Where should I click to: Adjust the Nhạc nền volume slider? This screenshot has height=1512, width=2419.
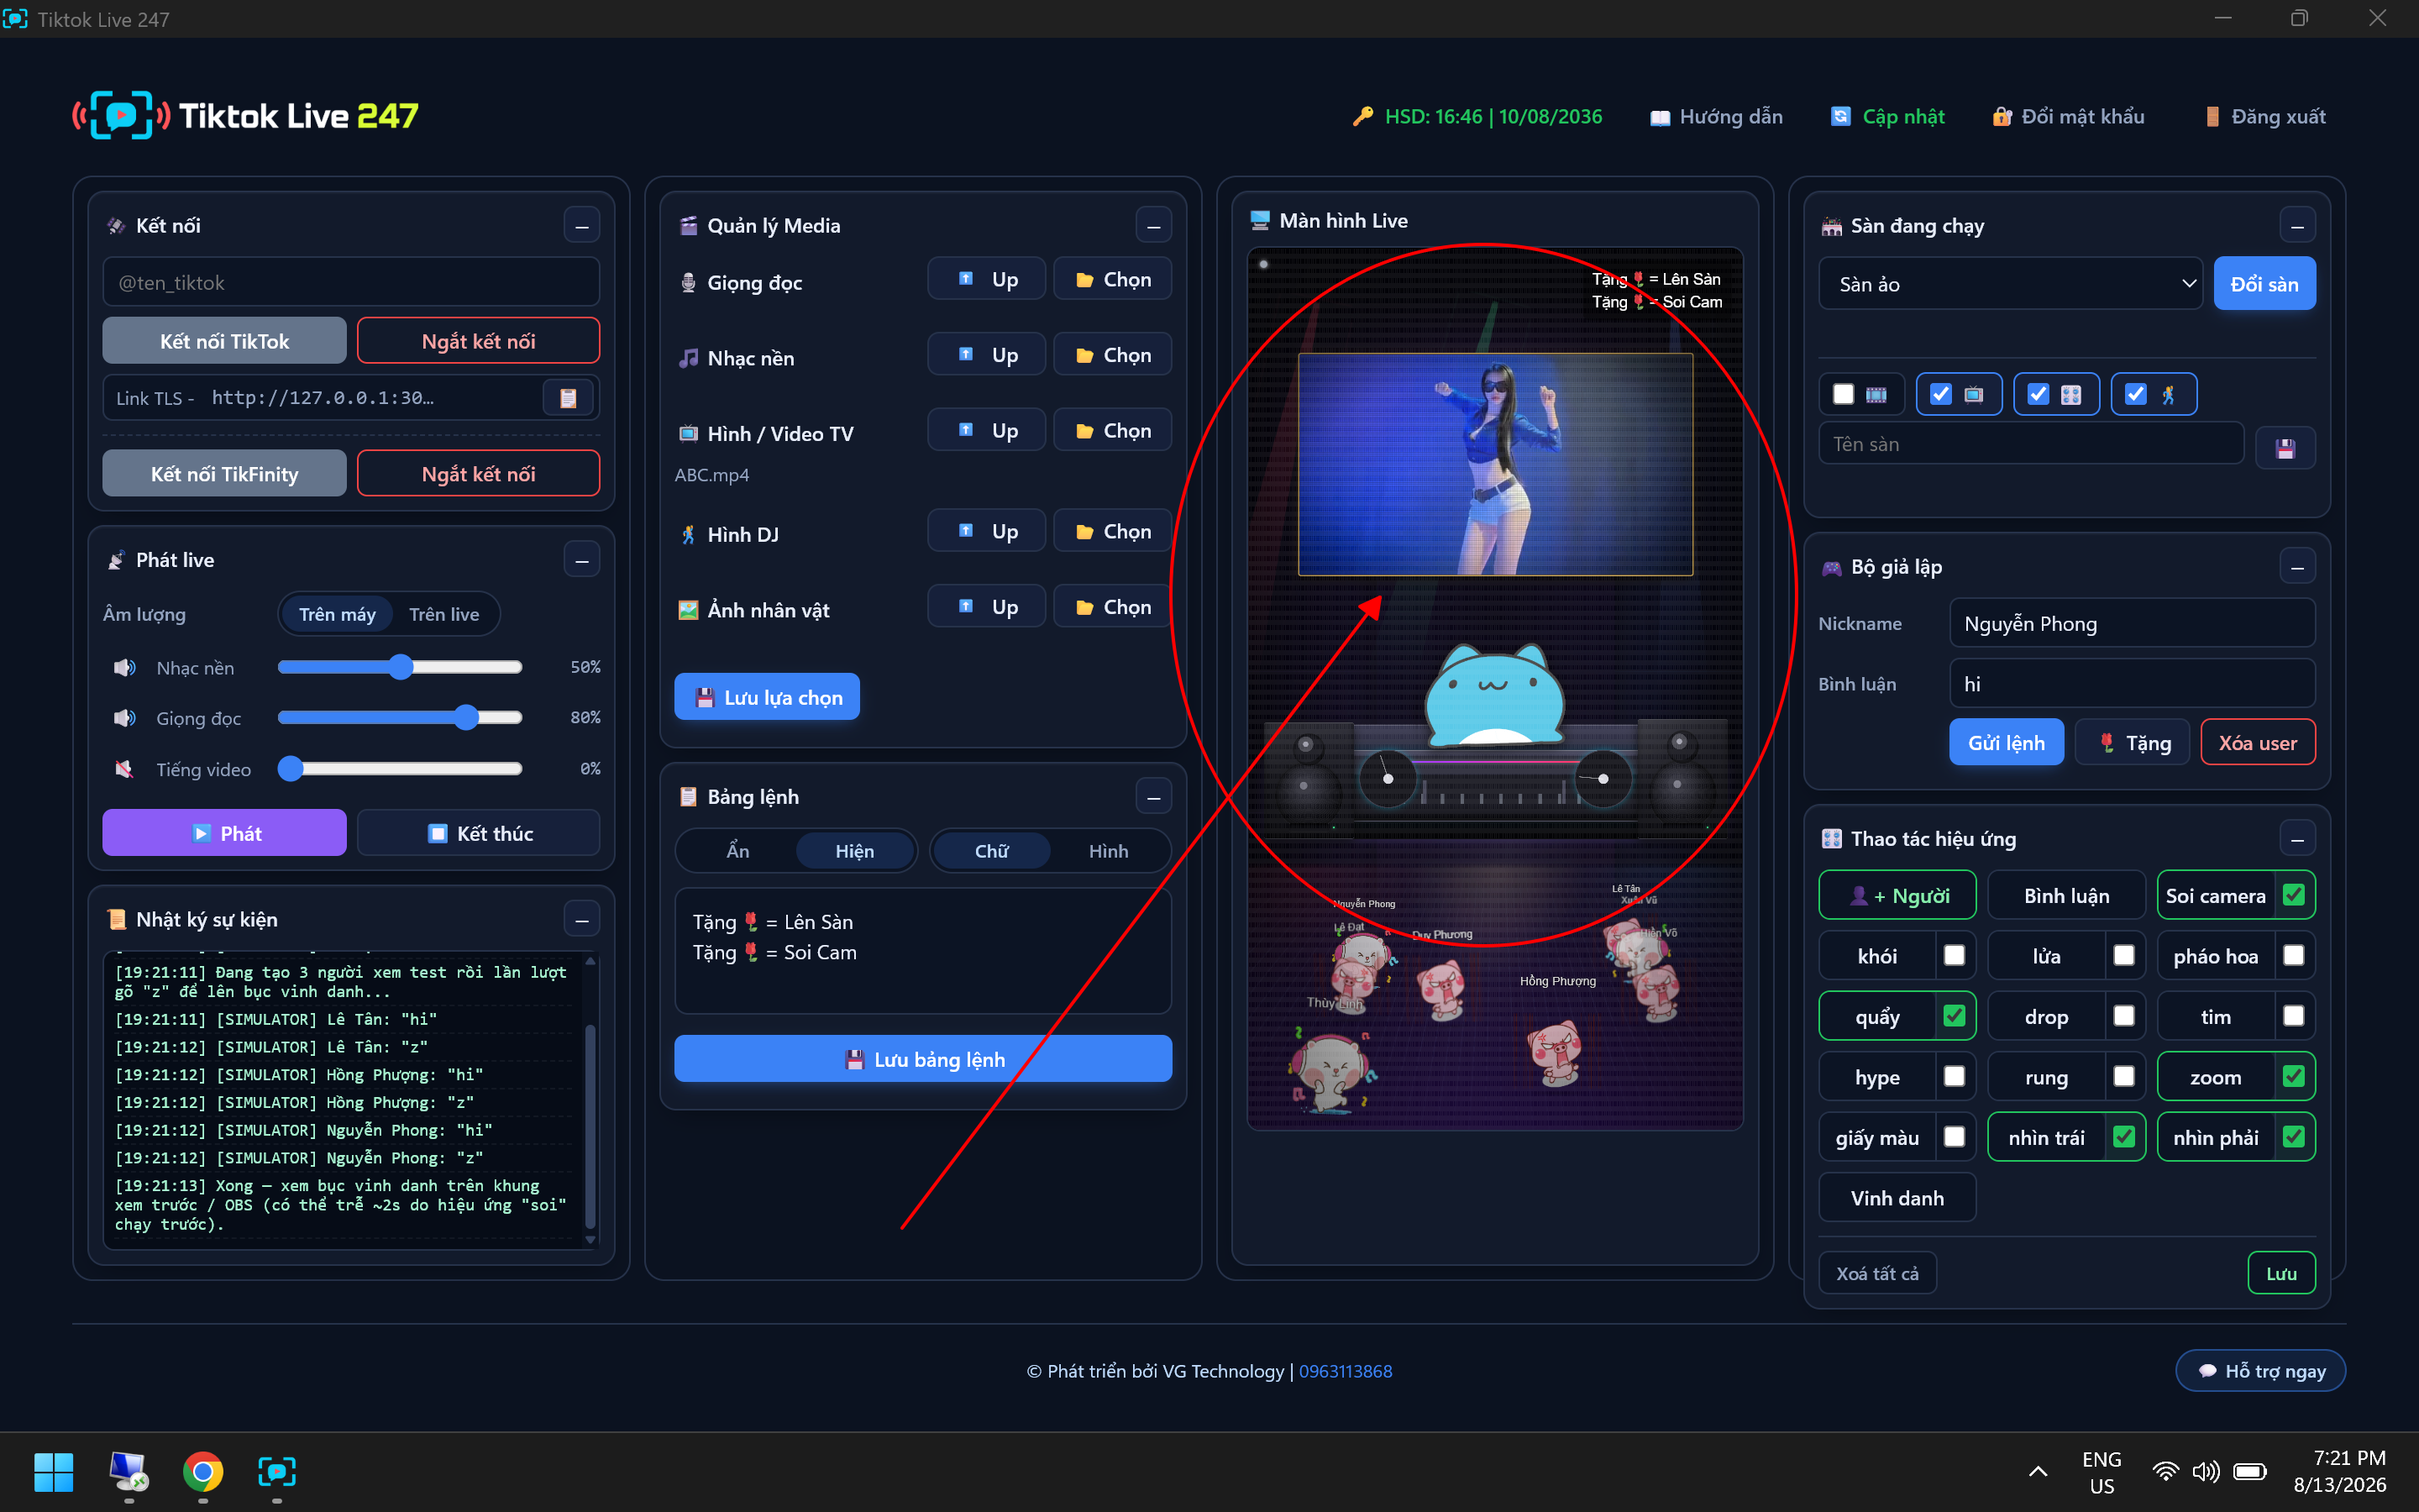[400, 667]
